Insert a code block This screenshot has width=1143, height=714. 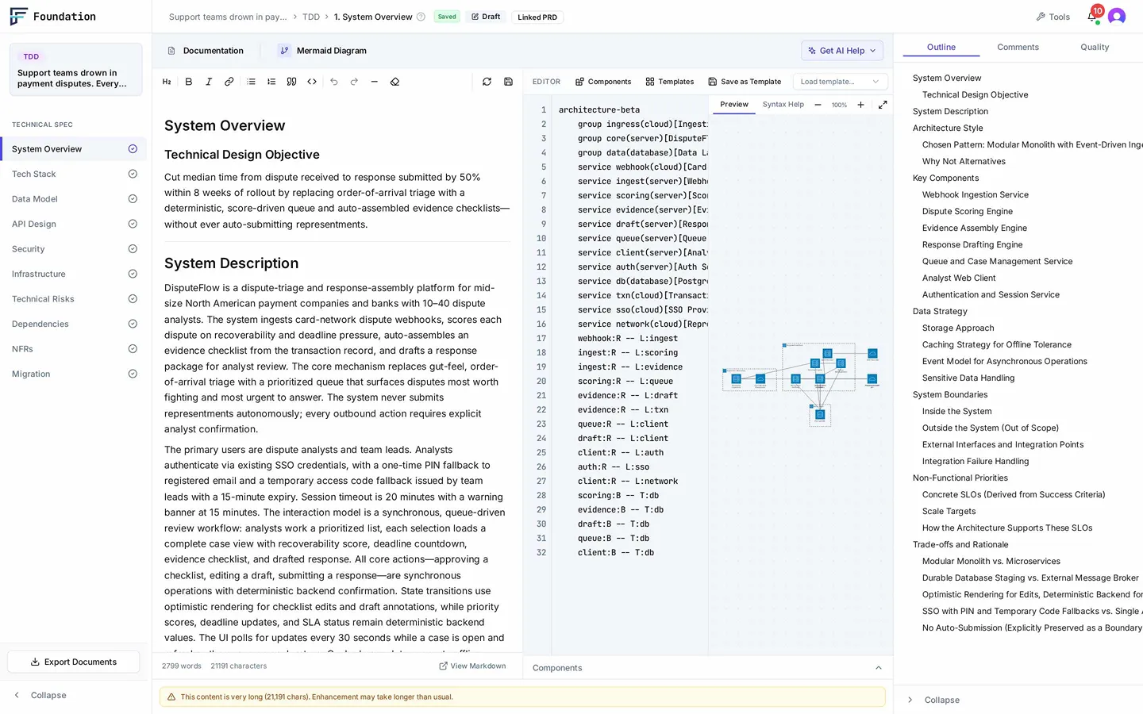coord(312,82)
